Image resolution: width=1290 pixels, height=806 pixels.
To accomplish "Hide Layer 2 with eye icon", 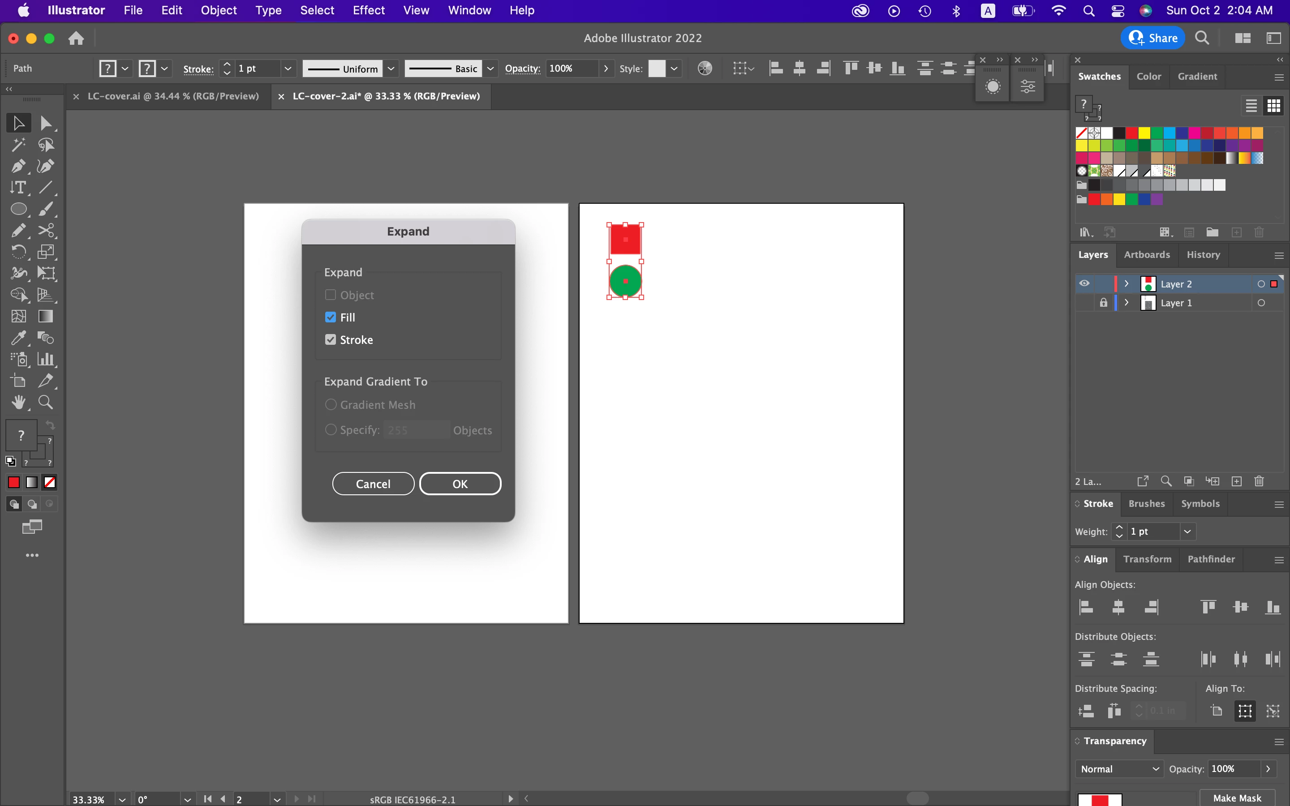I will (x=1084, y=283).
